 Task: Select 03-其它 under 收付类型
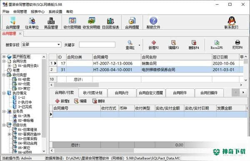point(24,88)
